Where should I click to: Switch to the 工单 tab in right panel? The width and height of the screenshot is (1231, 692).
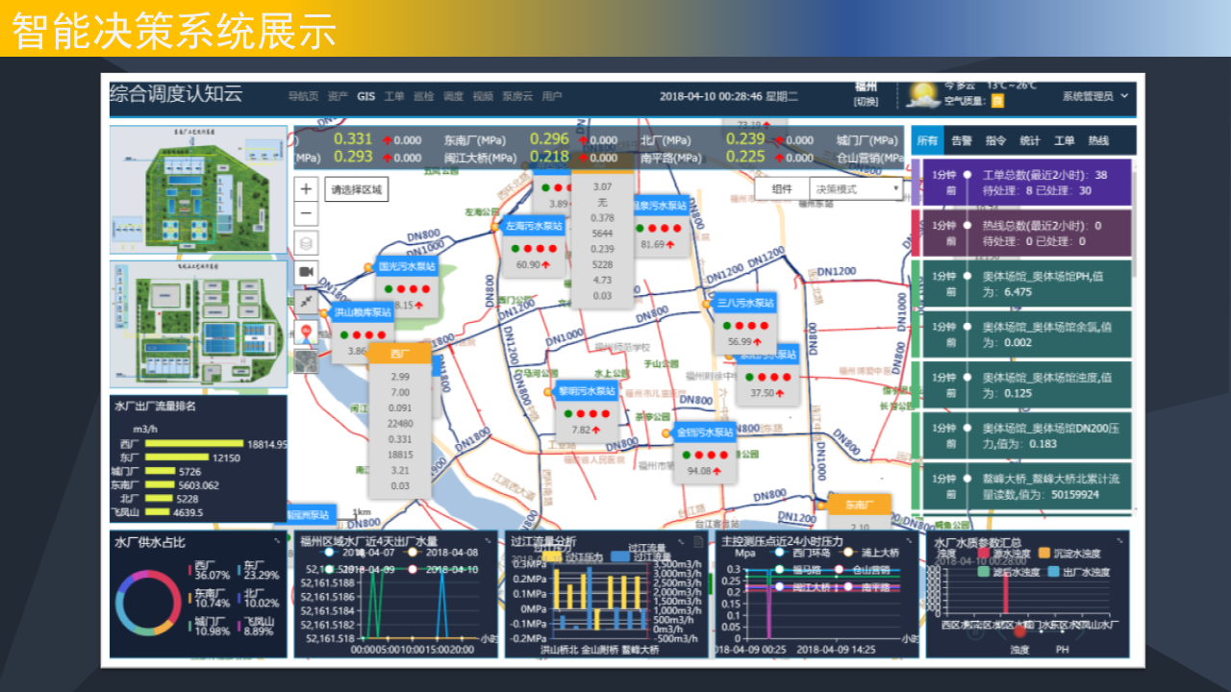pyautogui.click(x=1064, y=140)
